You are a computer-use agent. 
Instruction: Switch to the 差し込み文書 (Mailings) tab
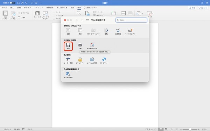tap(62, 8)
